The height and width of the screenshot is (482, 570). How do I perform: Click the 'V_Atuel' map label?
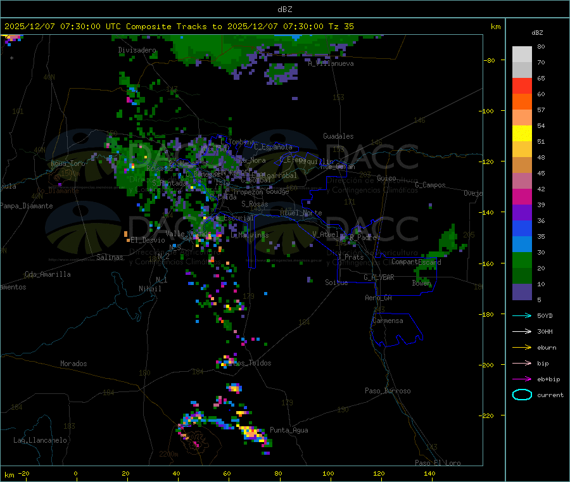(326, 235)
